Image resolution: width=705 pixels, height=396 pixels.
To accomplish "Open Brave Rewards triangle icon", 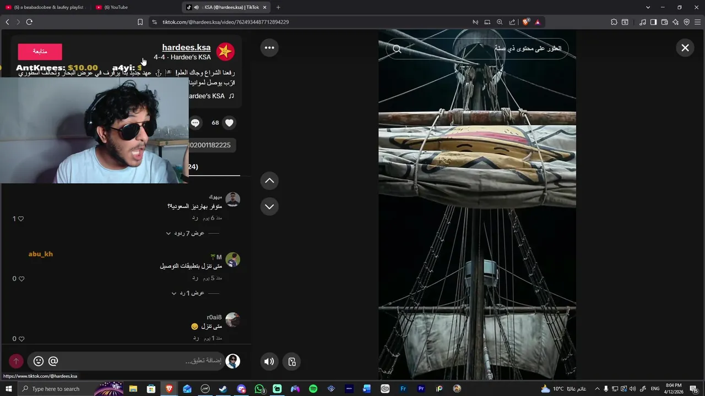I will [x=538, y=22].
